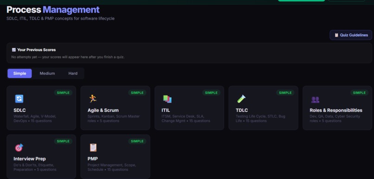This screenshot has width=374, height=179.
Task: Click the Roles & Responsibilities people icon
Action: click(x=315, y=99)
